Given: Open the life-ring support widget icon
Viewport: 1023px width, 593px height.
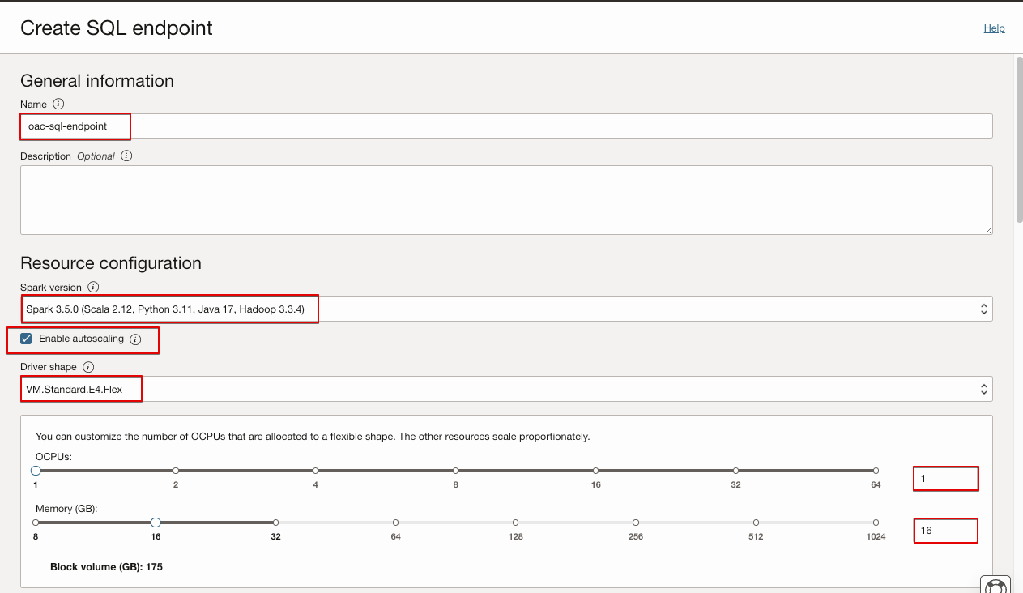Looking at the screenshot, I should pyautogui.click(x=995, y=585).
